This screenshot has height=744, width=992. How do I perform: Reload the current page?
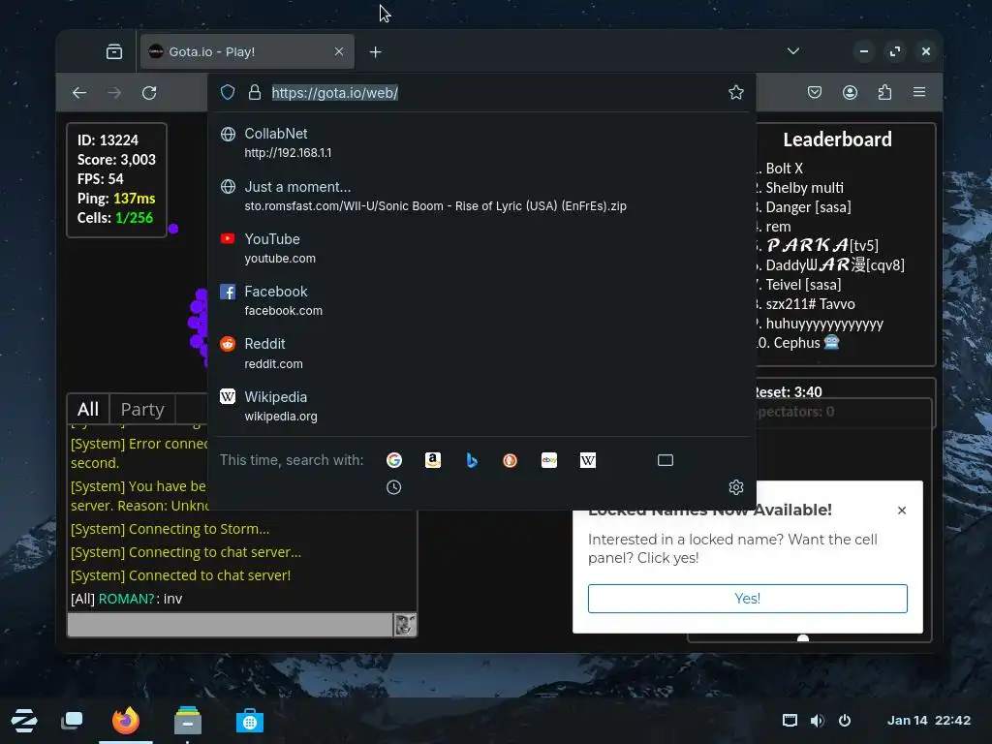(x=149, y=93)
